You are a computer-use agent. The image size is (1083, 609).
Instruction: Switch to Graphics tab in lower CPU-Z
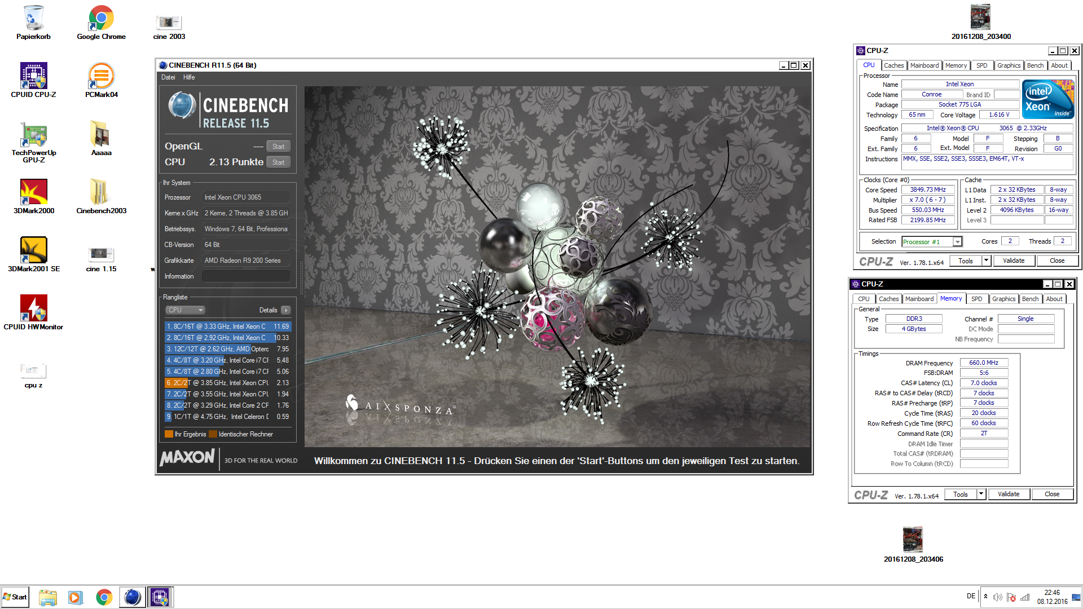pyautogui.click(x=1003, y=299)
